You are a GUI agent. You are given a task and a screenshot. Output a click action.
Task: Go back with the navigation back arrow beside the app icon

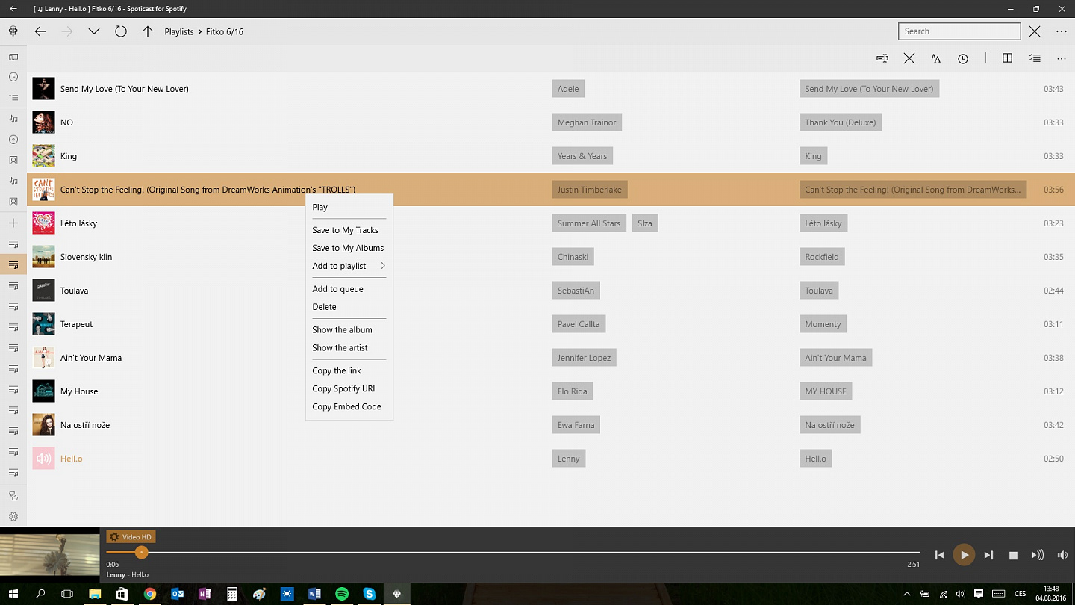click(40, 31)
